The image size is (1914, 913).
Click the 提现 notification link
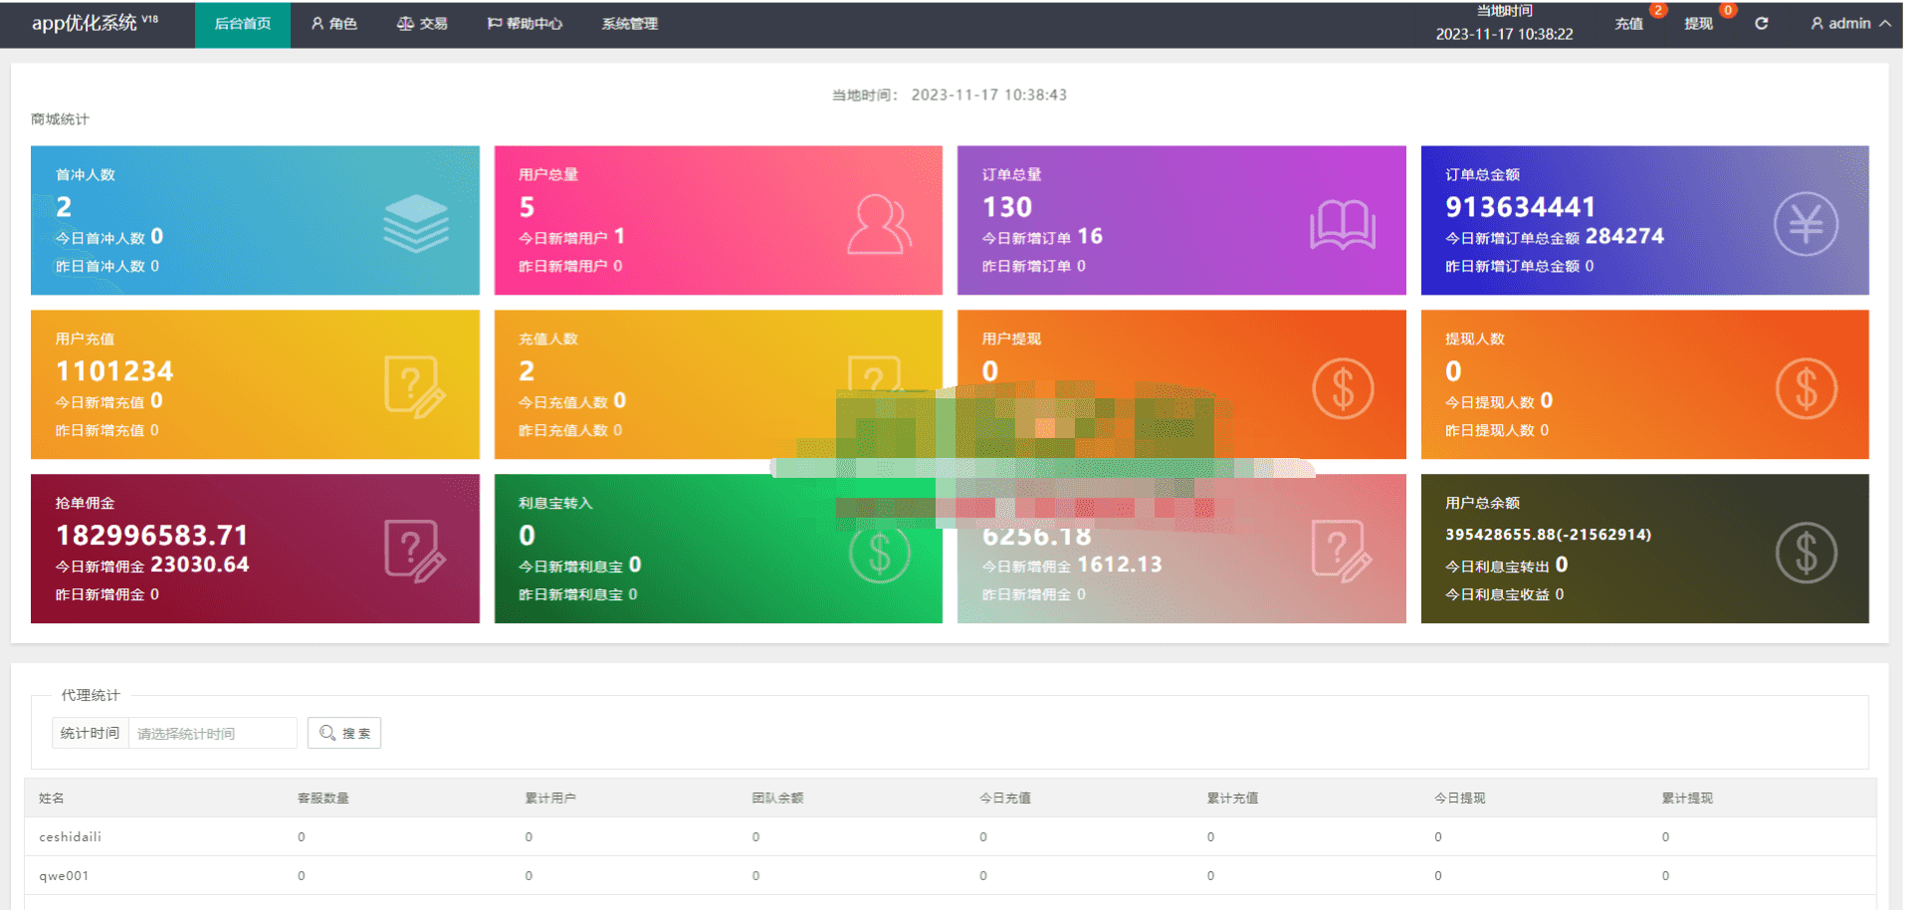point(1698,24)
